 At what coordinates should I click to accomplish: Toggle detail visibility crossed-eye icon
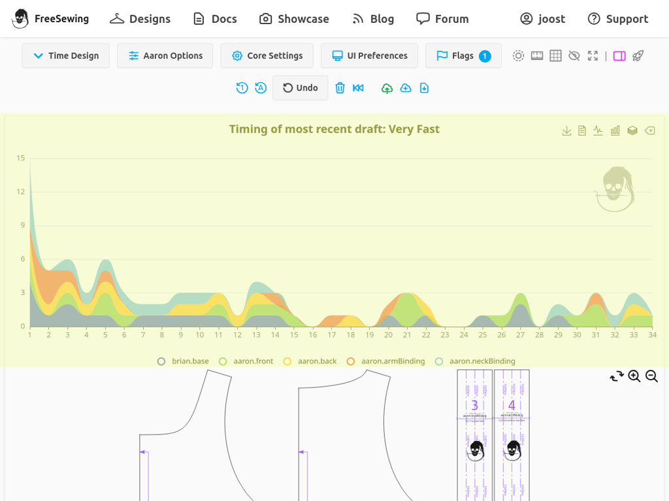pyautogui.click(x=574, y=56)
